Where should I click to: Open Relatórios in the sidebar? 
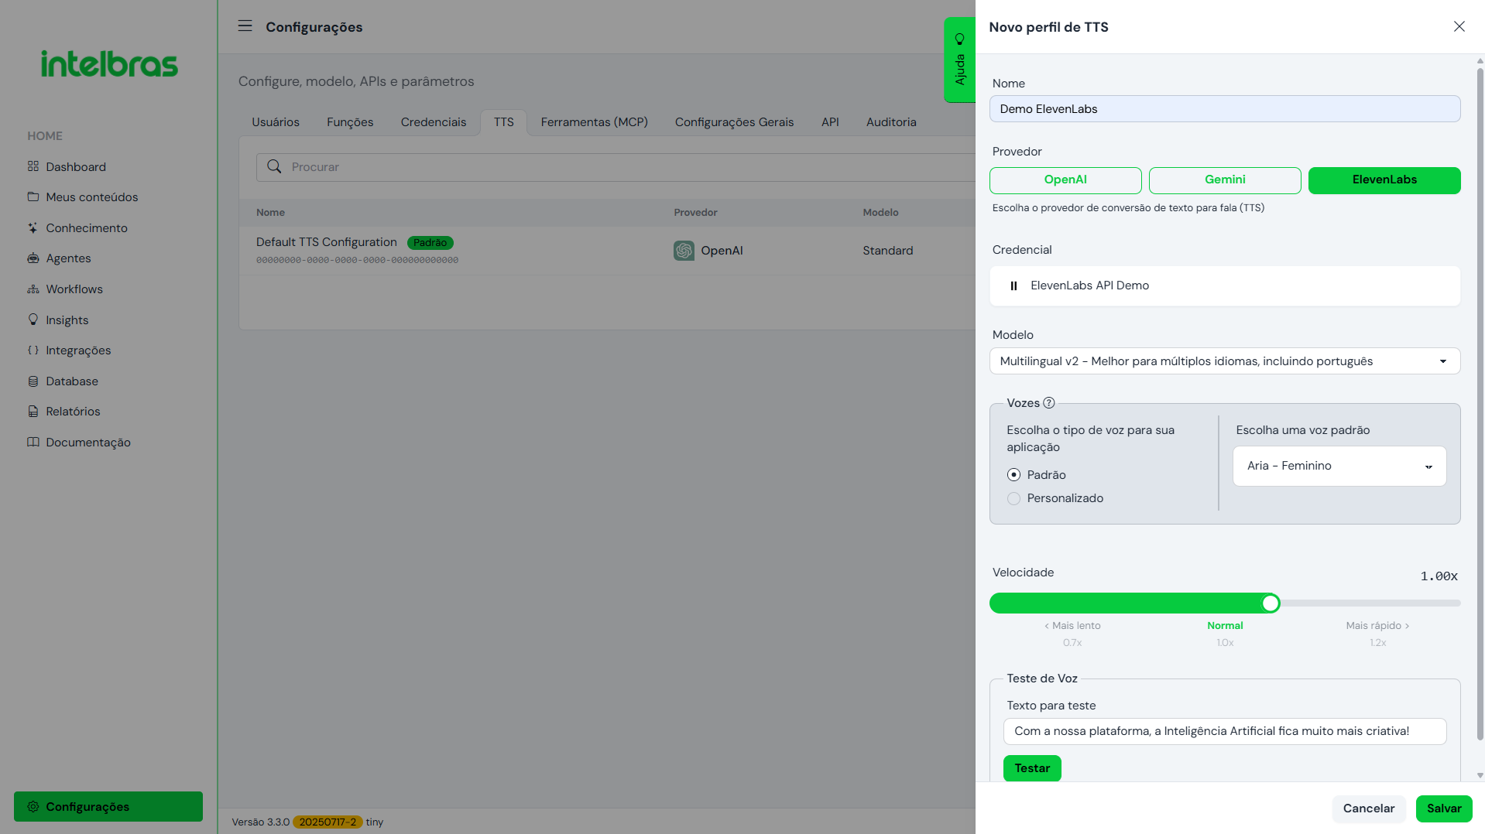(73, 412)
